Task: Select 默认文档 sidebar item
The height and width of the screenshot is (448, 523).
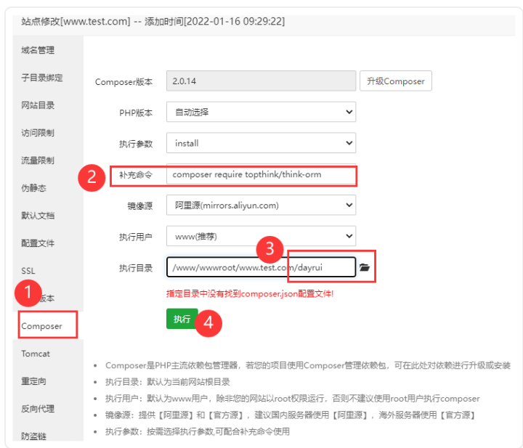Action: click(x=38, y=216)
